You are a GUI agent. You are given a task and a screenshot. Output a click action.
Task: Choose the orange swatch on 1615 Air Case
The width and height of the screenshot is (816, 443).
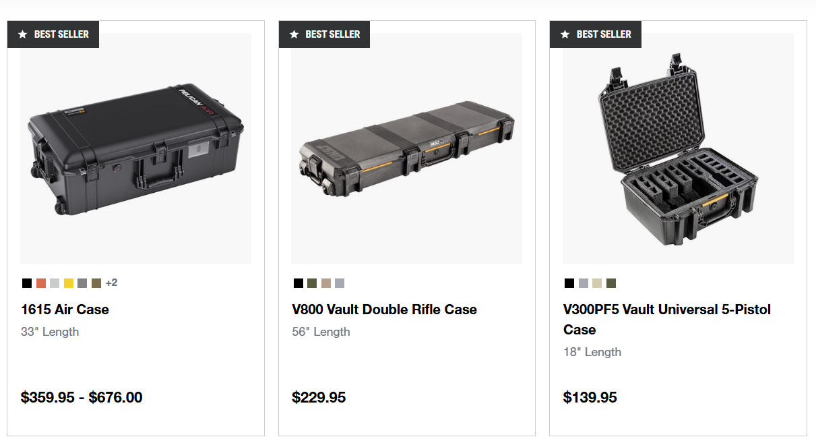click(41, 283)
